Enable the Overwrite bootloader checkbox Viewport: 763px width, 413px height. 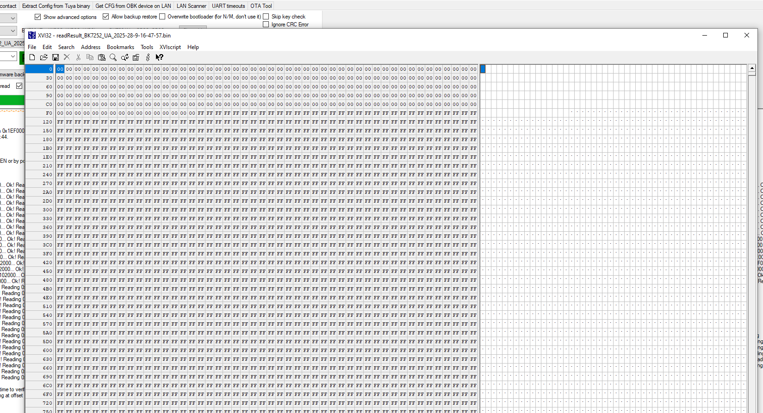162,17
